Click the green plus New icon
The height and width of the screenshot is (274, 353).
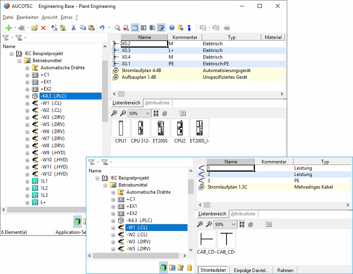click(8, 28)
